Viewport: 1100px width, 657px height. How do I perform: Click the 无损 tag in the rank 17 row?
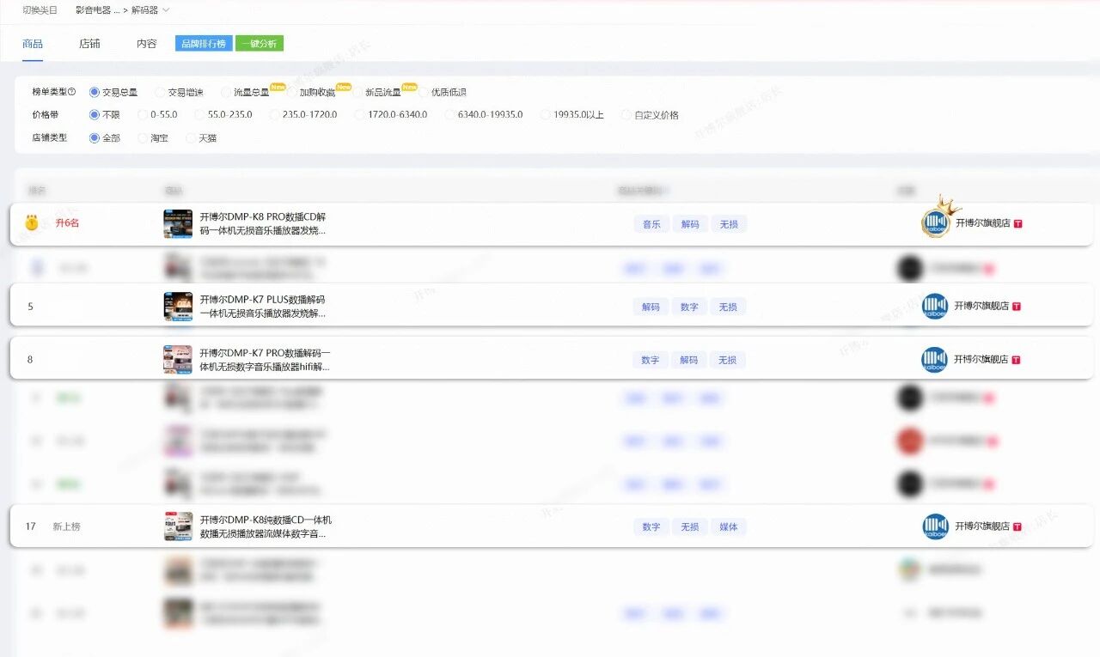(x=690, y=526)
